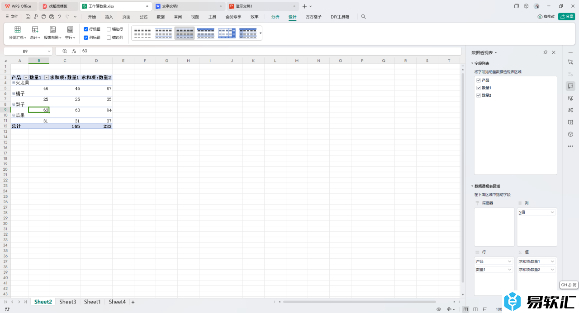Image resolution: width=579 pixels, height=313 pixels.
Task: Open the 公式 ribbon tab
Action: [143, 17]
